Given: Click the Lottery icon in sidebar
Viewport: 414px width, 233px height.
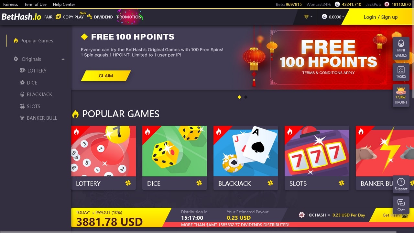Looking at the screenshot, I should click(22, 71).
